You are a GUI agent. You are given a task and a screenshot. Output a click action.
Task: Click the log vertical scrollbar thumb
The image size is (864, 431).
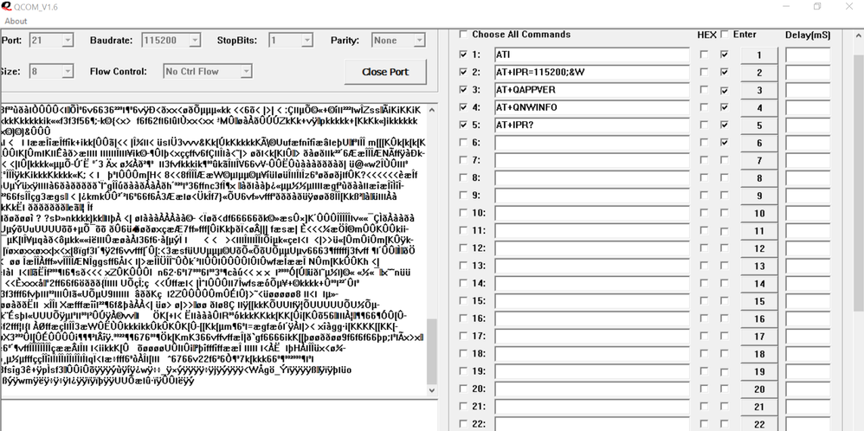pos(432,351)
